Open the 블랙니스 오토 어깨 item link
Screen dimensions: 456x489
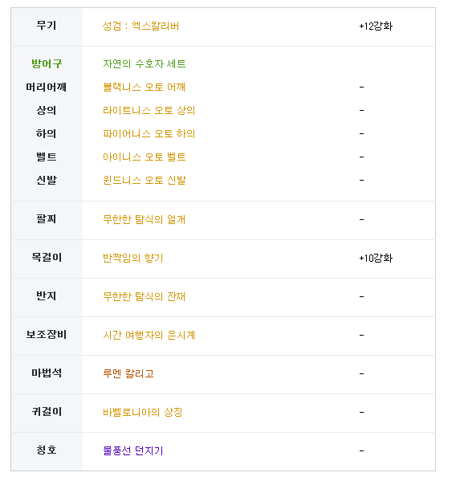point(144,87)
